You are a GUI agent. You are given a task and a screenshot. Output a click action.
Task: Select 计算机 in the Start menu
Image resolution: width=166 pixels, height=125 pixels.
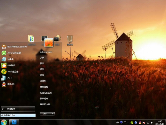pos(43,81)
